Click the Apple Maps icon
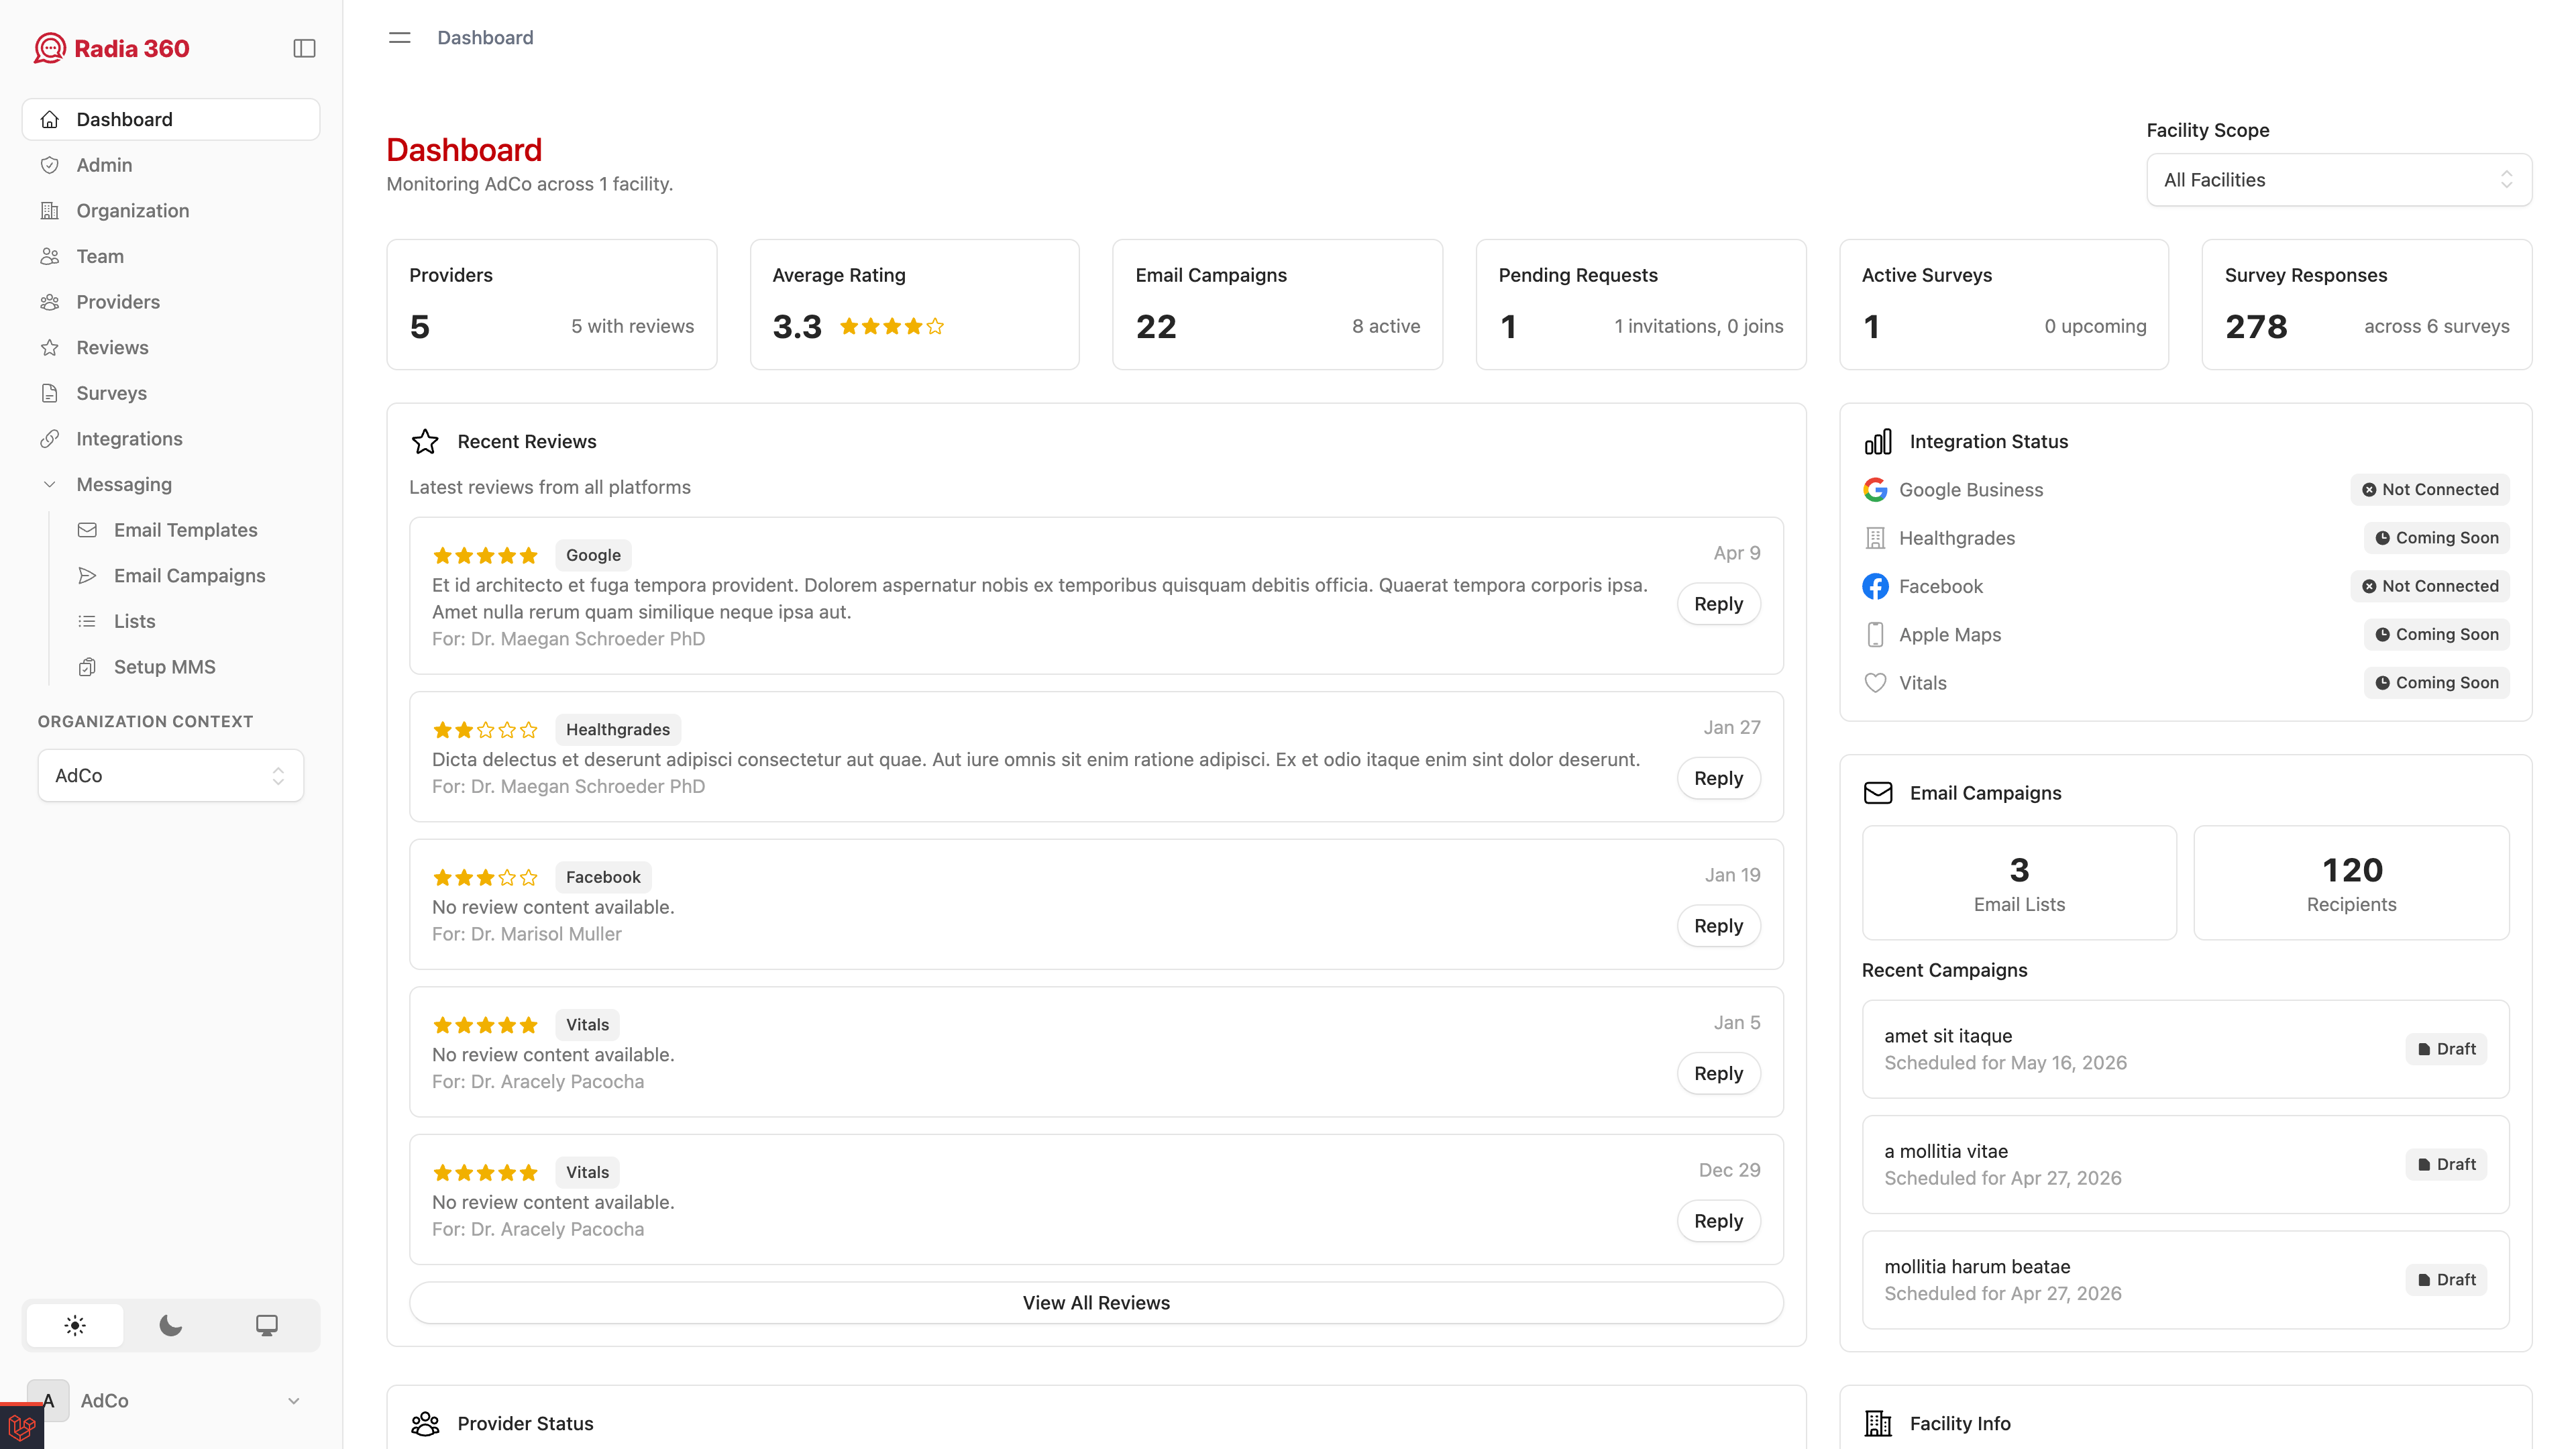 (x=1876, y=634)
